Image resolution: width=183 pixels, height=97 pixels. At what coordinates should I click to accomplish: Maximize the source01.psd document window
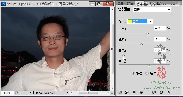99,4
